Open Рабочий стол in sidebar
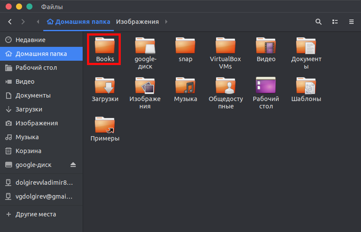 click(x=42, y=68)
